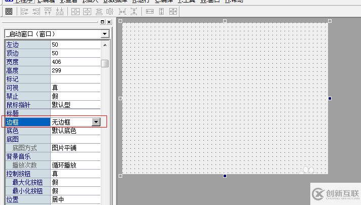Image resolution: width=361 pixels, height=205 pixels.
Task: Click the align bottom edges toolbar icon
Action: pyautogui.click(x=60, y=11)
